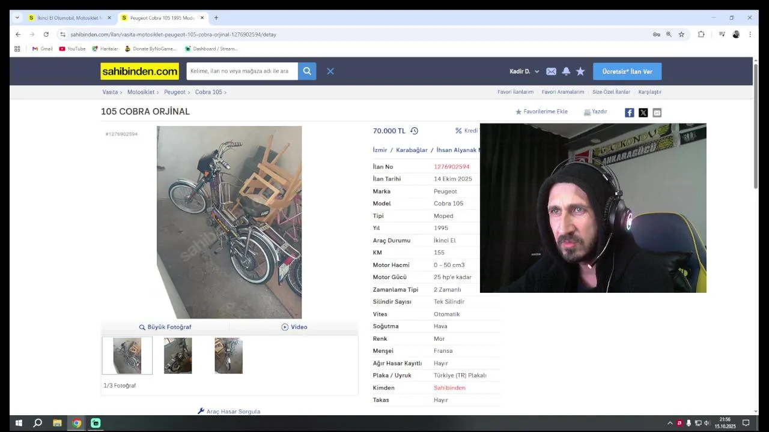
Task: Click the main moped photo
Action: click(229, 222)
